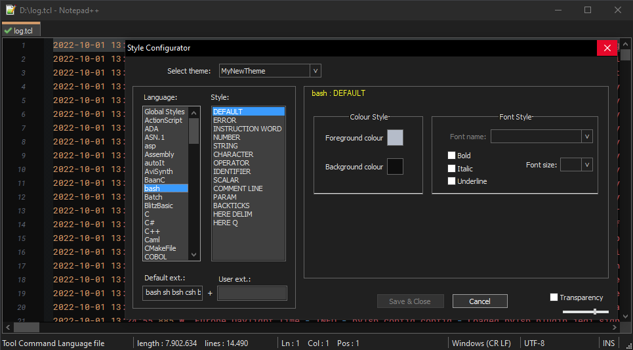Click the transparency slider handle
633x350 pixels.
(595, 312)
